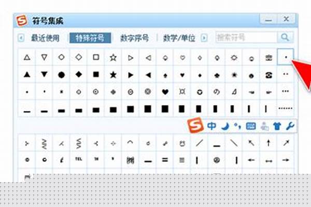Insert the solid right-pointing triangle symbol
The image size is (311, 207).
pos(130,75)
